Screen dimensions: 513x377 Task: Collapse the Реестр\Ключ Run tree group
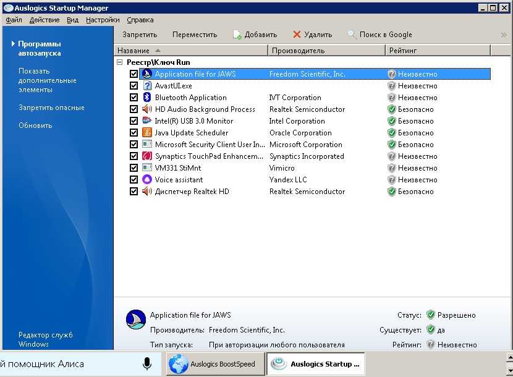click(x=119, y=62)
